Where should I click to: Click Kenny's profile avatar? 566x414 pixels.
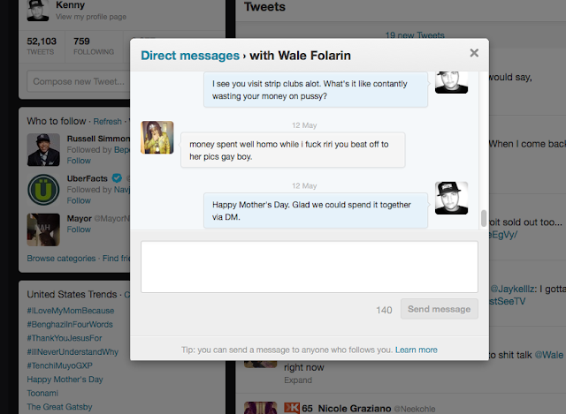click(38, 11)
